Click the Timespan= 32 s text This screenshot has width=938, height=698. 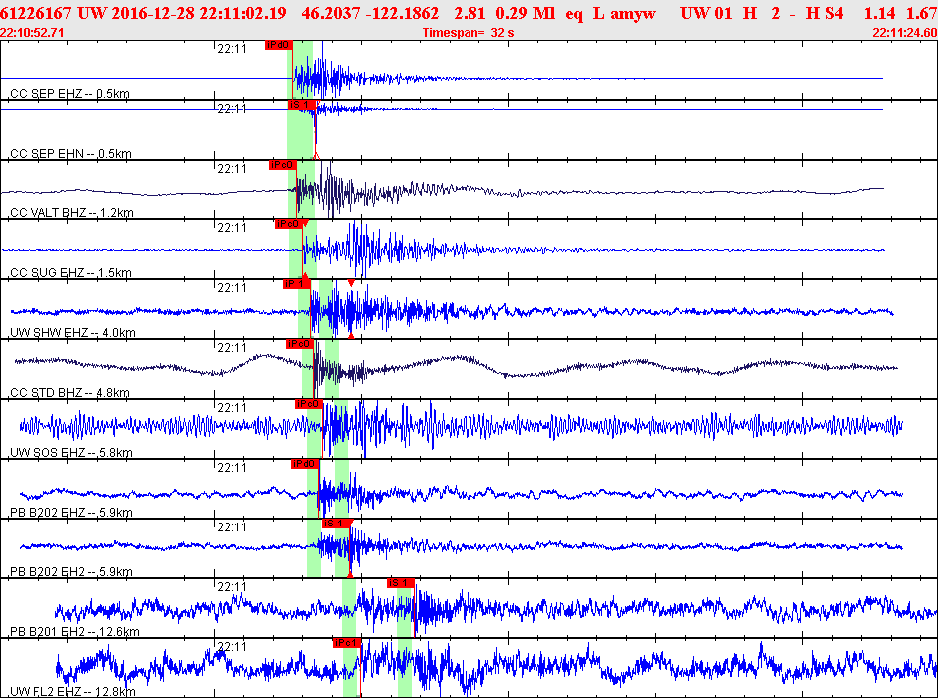click(x=469, y=33)
